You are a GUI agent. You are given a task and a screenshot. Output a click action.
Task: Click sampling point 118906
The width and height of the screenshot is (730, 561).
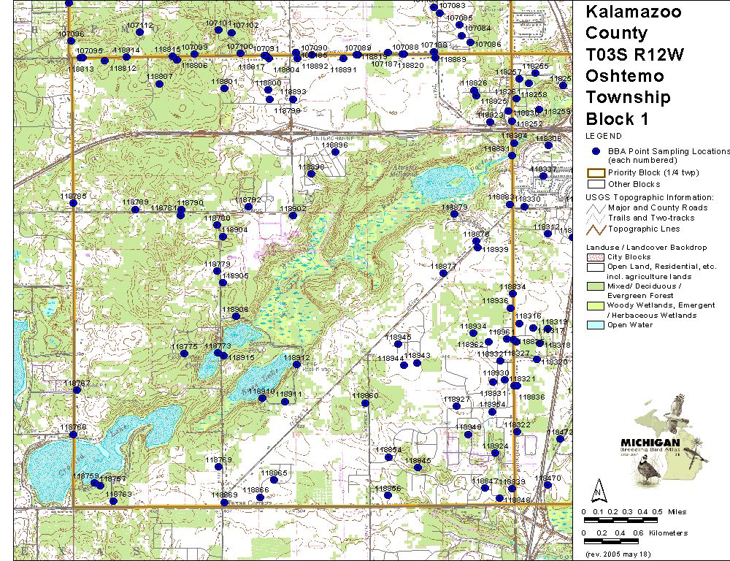(236, 317)
